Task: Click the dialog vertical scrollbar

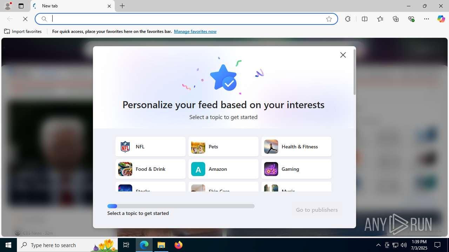Action: pos(355,72)
